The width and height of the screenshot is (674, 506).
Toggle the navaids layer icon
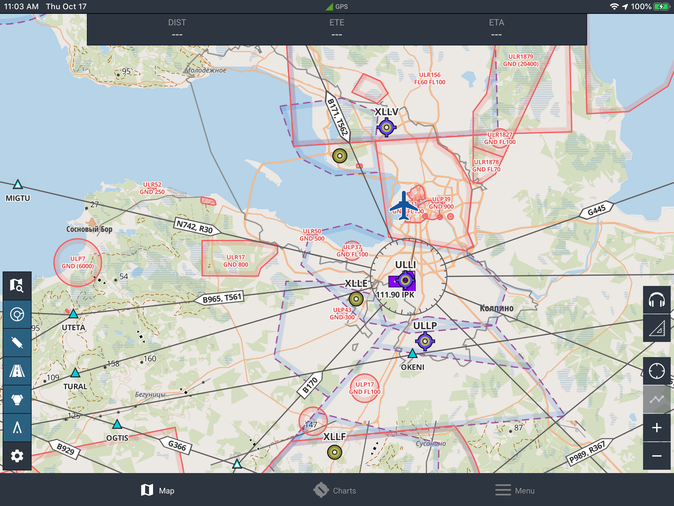coord(17,343)
